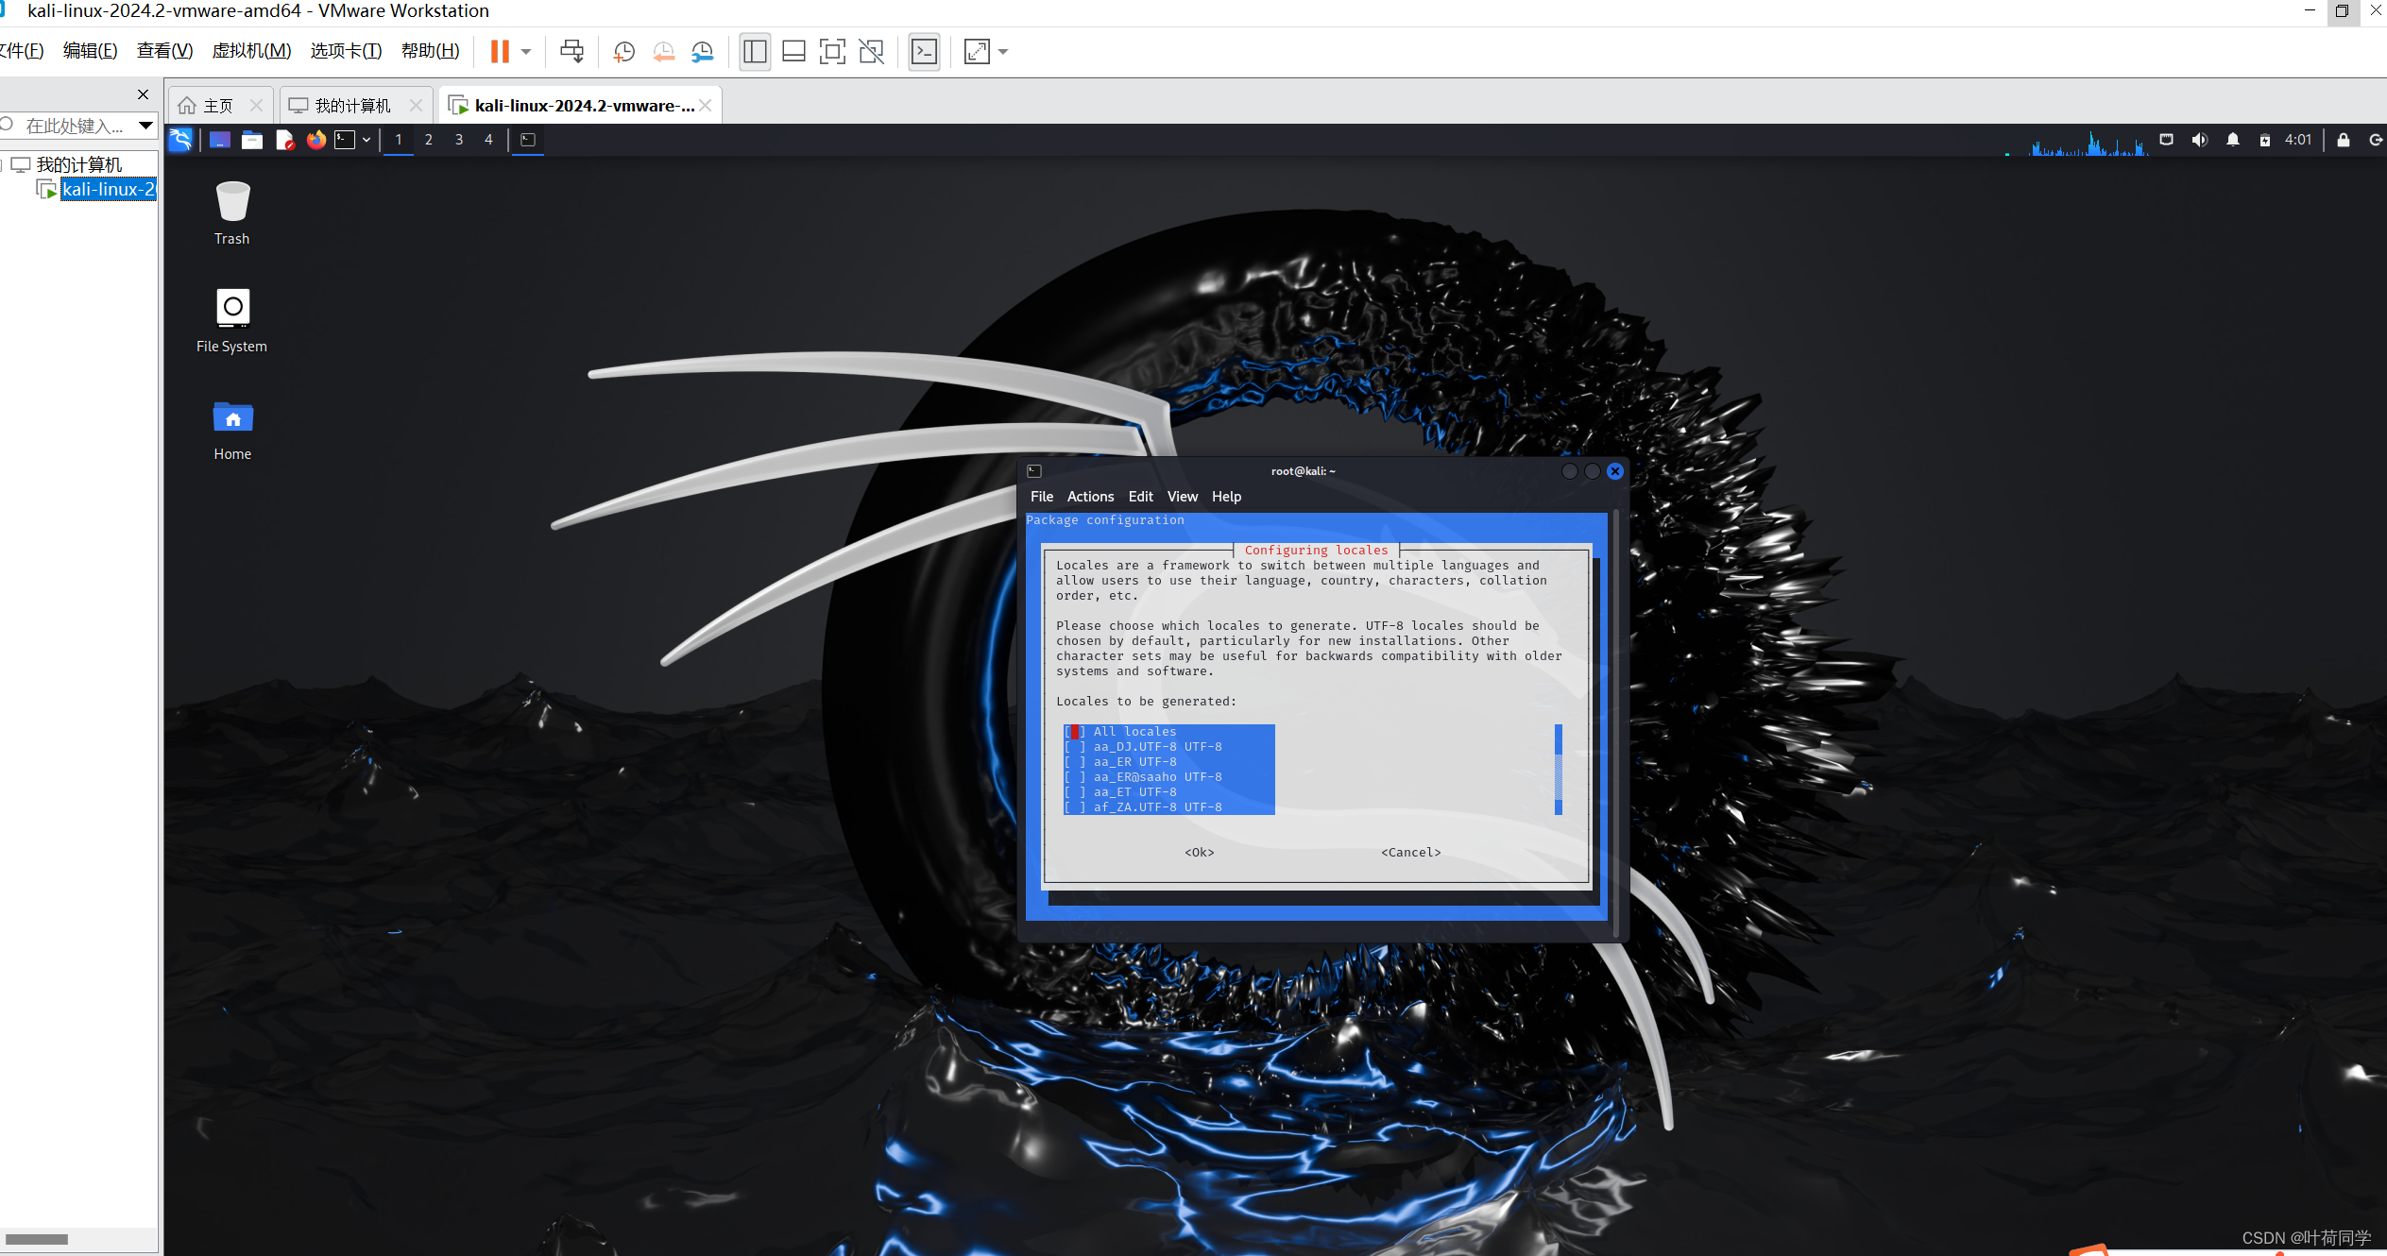Toggle Unity mode icon
The height and width of the screenshot is (1256, 2387).
871,52
